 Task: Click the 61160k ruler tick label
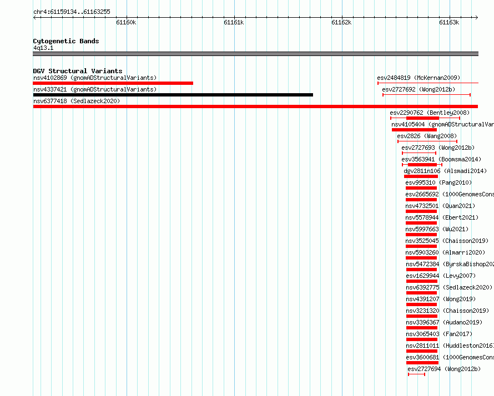(126, 22)
